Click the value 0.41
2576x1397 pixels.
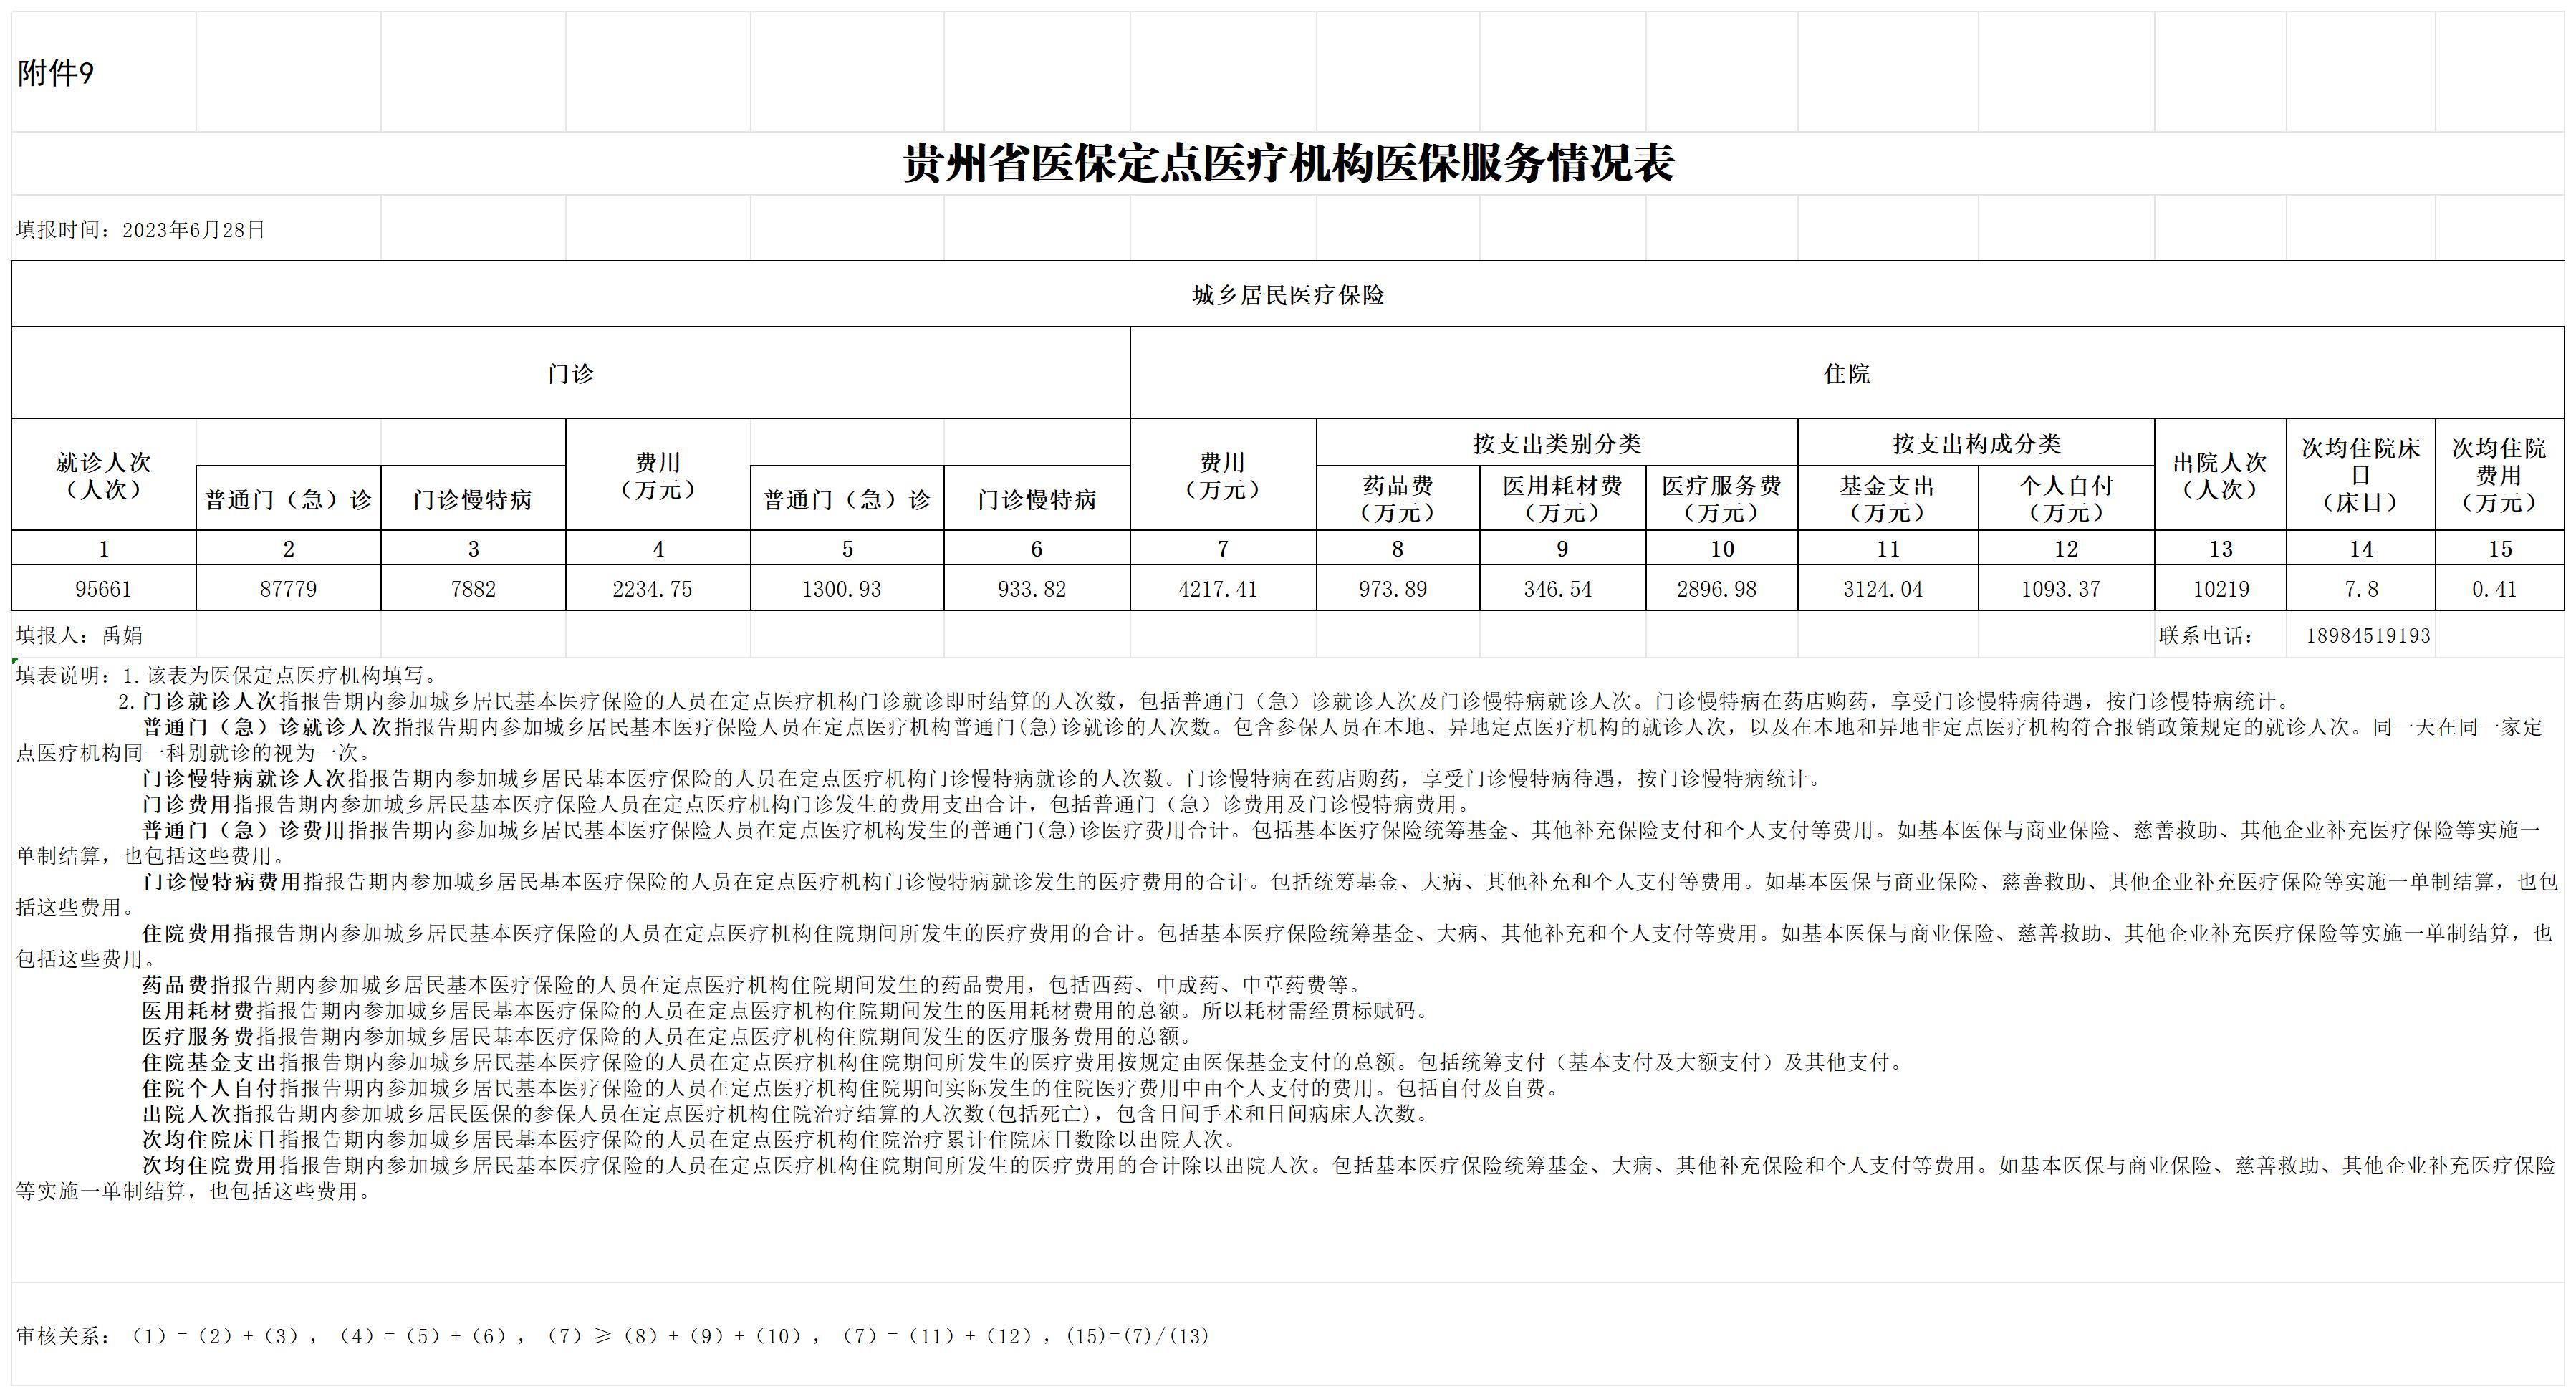pyautogui.click(x=2494, y=589)
